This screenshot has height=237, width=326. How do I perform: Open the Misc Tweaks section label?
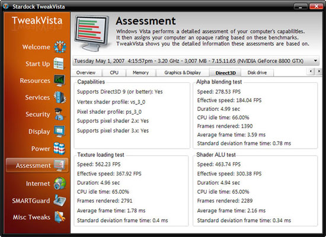pos(31,217)
